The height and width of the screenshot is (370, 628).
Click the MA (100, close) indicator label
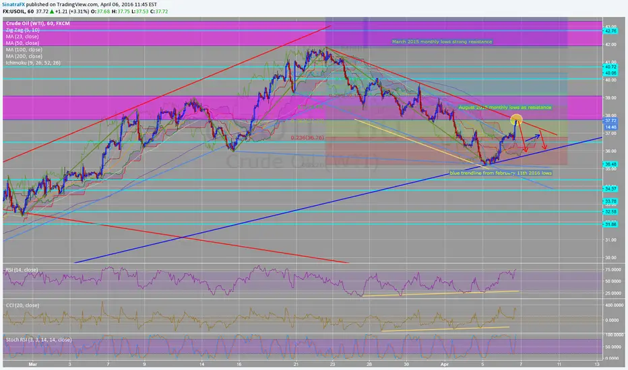tap(24, 50)
